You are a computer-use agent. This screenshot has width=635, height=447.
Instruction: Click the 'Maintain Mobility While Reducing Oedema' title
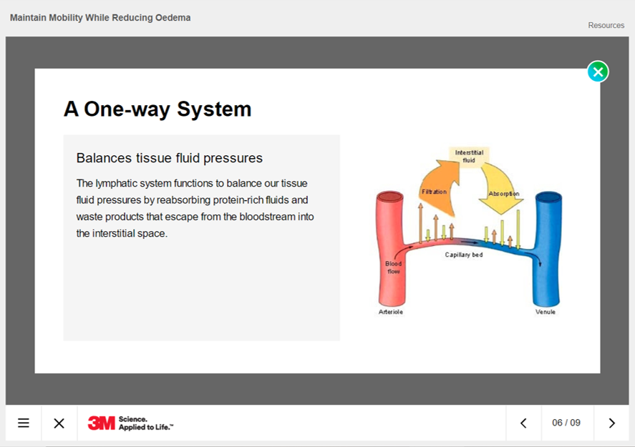[x=100, y=18]
